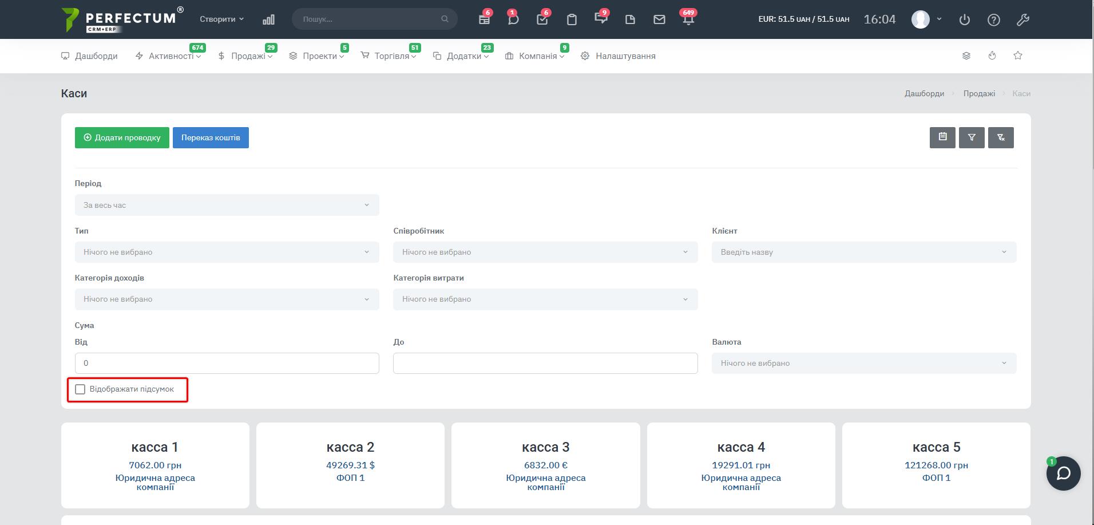The image size is (1094, 525).
Task: Open notifications bell with 649 badge
Action: [688, 19]
